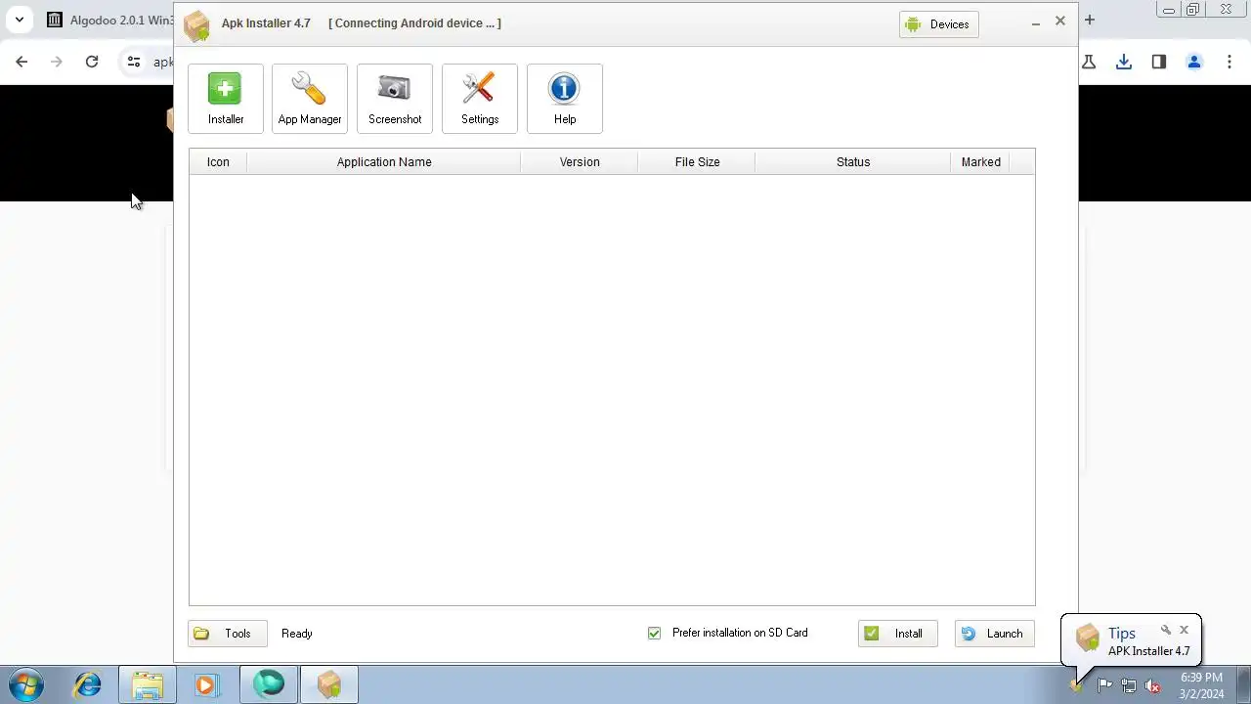Toggle browser side panel icon
This screenshot has height=704, width=1251.
pos(1159,62)
